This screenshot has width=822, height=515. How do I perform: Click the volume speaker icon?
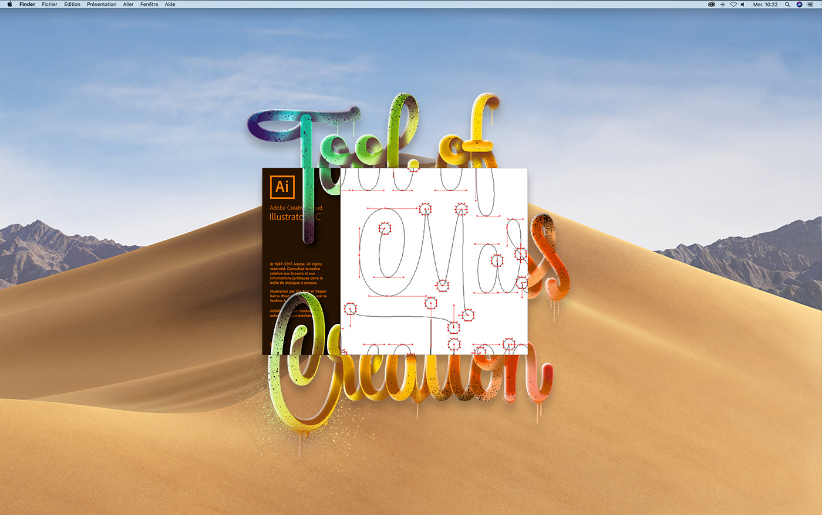point(743,4)
